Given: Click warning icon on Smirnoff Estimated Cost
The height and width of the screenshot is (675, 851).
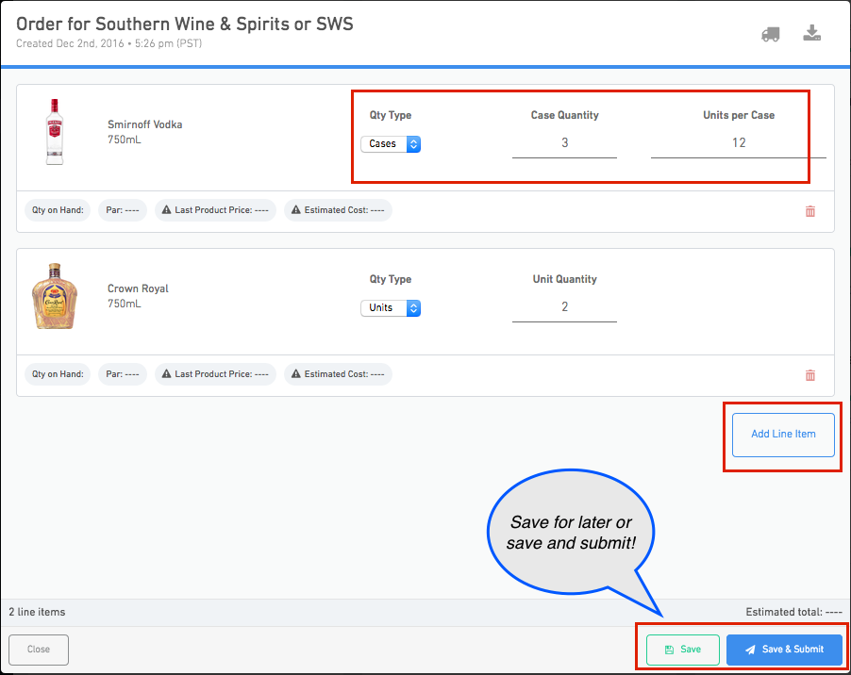Looking at the screenshot, I should [296, 210].
